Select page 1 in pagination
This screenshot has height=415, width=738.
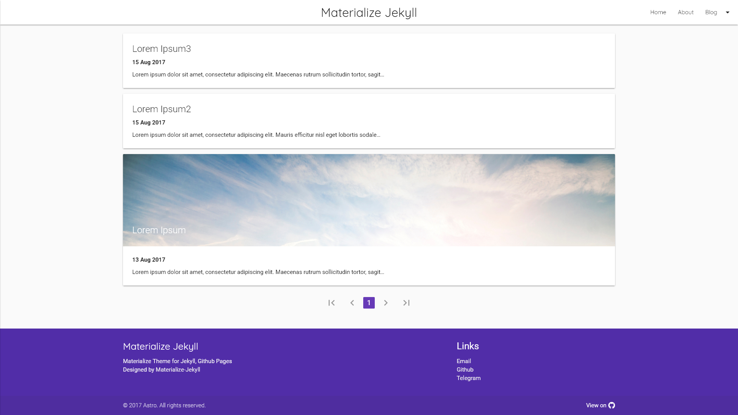(369, 303)
